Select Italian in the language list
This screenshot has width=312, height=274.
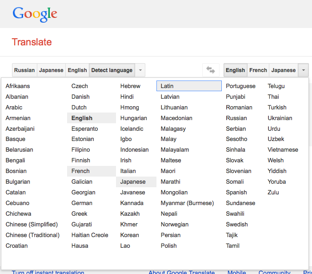128,171
